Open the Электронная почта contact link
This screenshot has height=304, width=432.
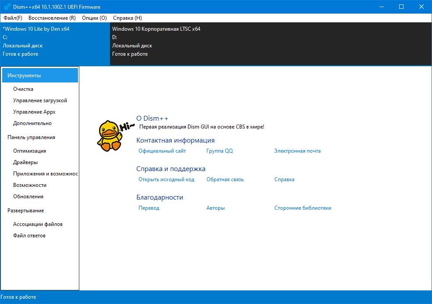(x=297, y=151)
